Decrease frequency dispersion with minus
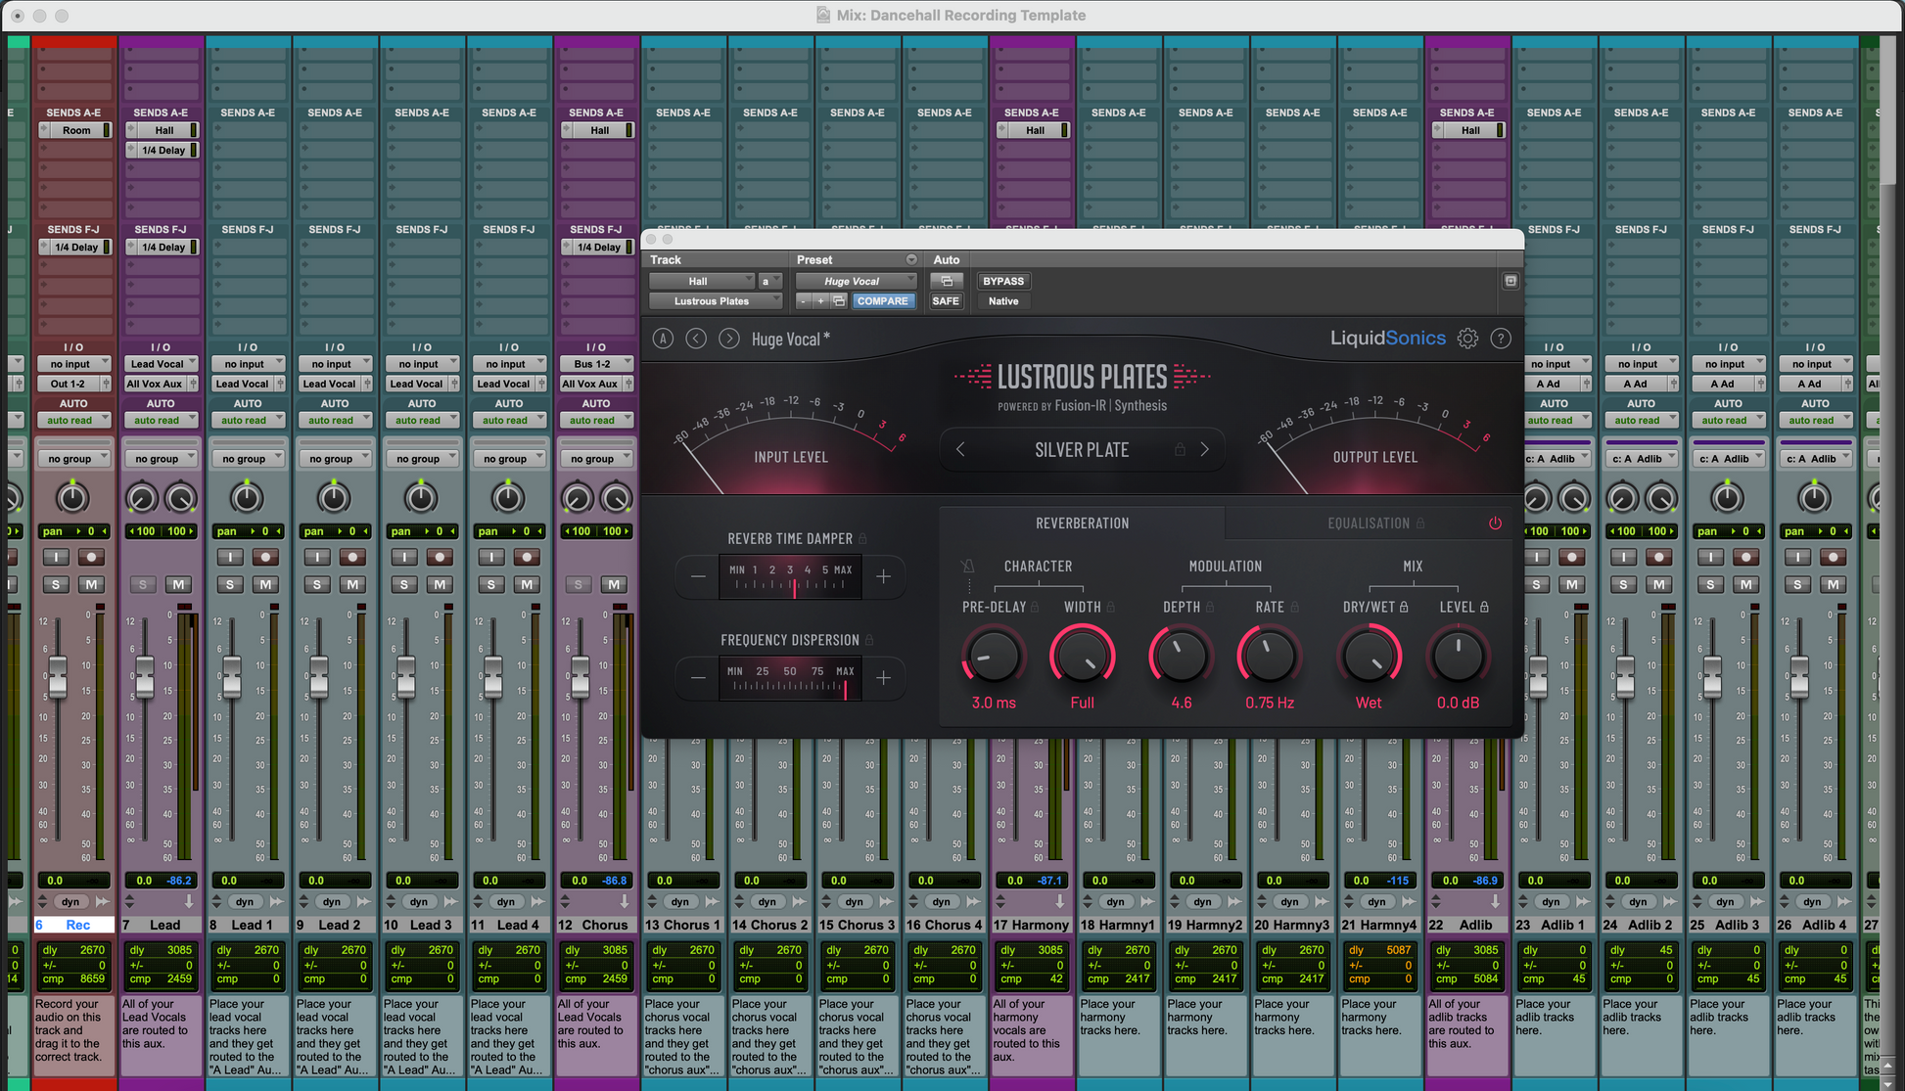Viewport: 1905px width, 1091px height. point(698,677)
